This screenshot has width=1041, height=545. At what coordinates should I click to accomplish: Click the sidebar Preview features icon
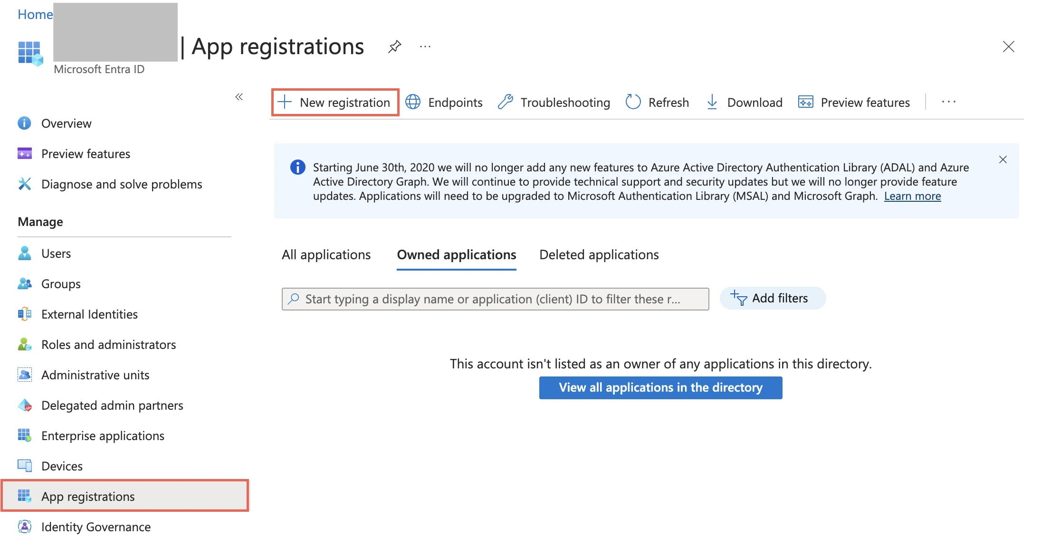click(x=25, y=154)
